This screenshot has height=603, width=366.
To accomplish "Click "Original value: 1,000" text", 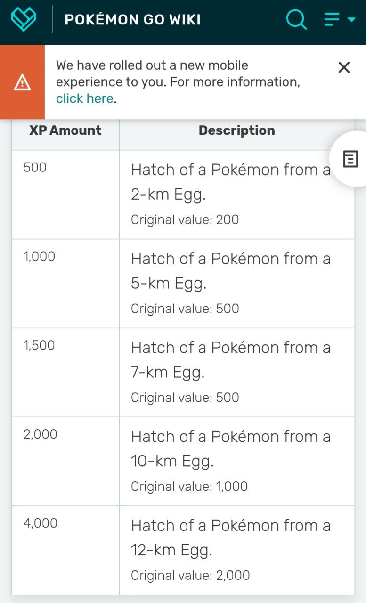I will pyautogui.click(x=189, y=487).
